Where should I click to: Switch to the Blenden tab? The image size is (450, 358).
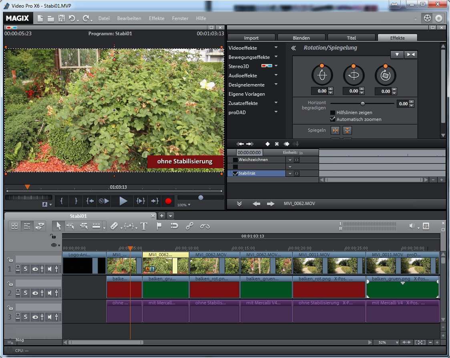(301, 37)
